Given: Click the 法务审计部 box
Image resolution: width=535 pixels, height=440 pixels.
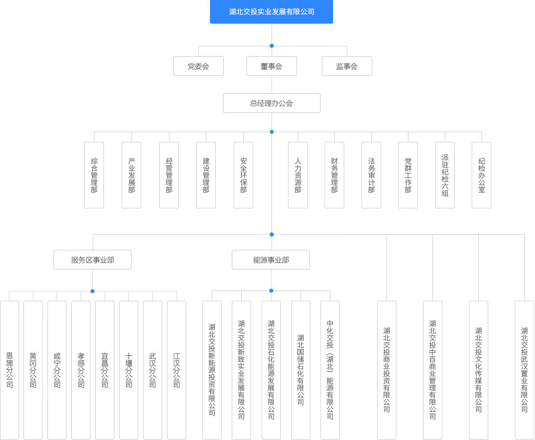Looking at the screenshot, I should click(x=371, y=175).
